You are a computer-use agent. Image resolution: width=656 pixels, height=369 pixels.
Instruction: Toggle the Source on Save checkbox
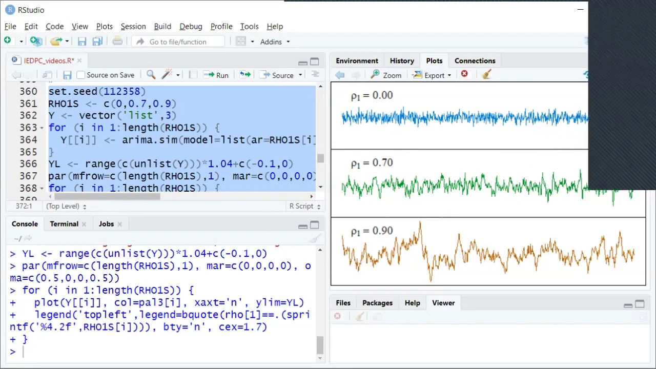pyautogui.click(x=80, y=75)
